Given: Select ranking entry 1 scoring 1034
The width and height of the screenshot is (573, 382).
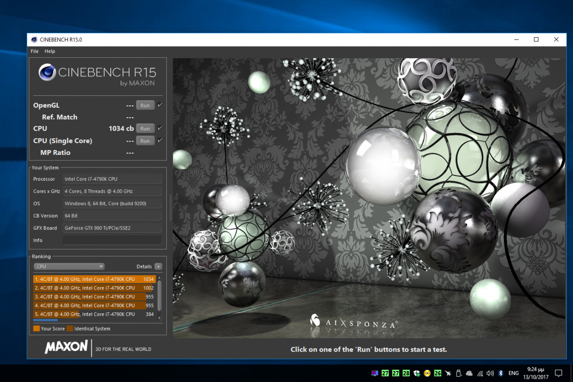Looking at the screenshot, I should tap(95, 279).
